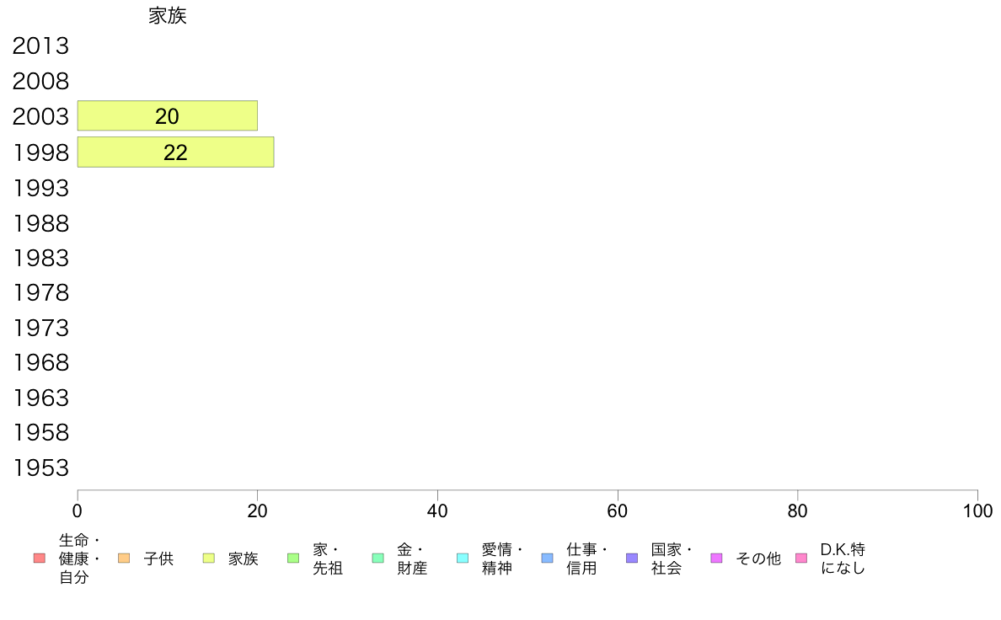Click the orange 子供 legend swatch
1001x620 pixels.
pos(124,559)
